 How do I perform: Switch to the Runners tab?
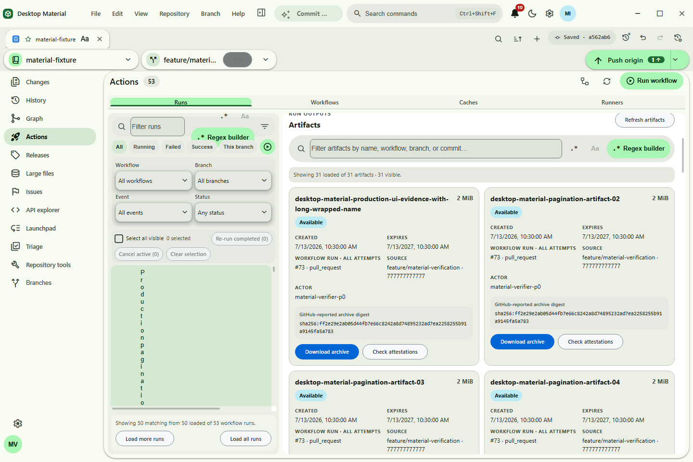coord(612,102)
